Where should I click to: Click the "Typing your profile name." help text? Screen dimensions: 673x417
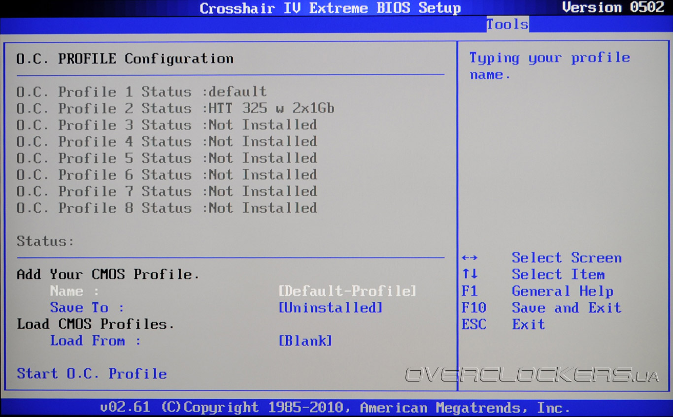click(x=549, y=66)
